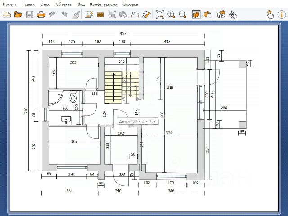This screenshot has width=288, height=216.
Task: Open the Этаж menu
Action: tap(45, 4)
